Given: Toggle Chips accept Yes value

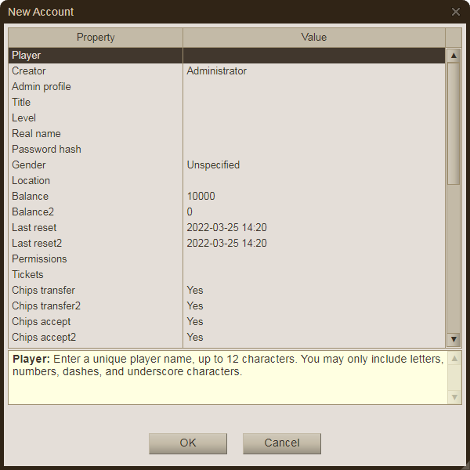Looking at the screenshot, I should coord(313,322).
